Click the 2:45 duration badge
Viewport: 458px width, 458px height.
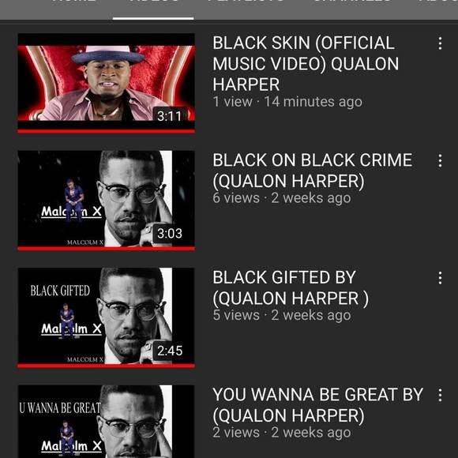pyautogui.click(x=170, y=351)
